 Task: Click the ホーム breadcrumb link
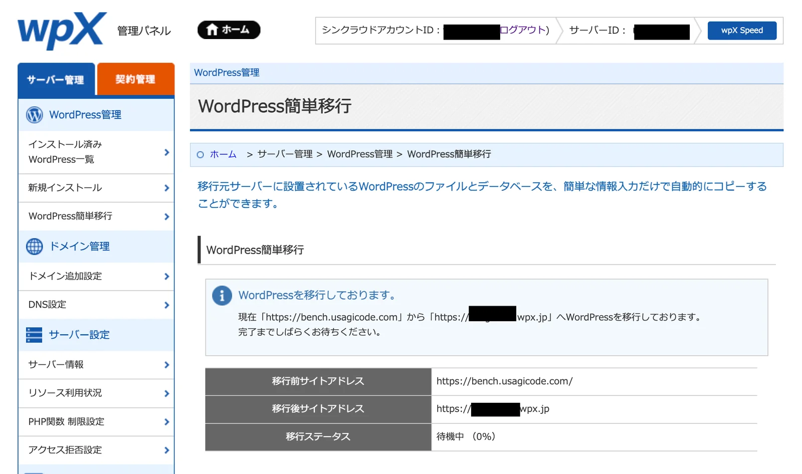coord(223,154)
